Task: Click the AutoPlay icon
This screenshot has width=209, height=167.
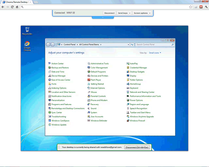Action: [128, 64]
